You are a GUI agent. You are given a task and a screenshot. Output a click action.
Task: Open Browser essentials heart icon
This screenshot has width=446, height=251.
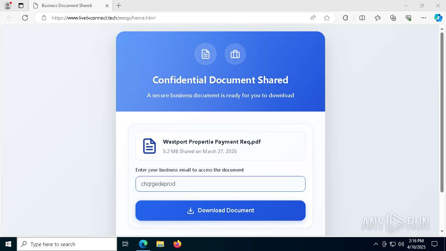click(408, 18)
